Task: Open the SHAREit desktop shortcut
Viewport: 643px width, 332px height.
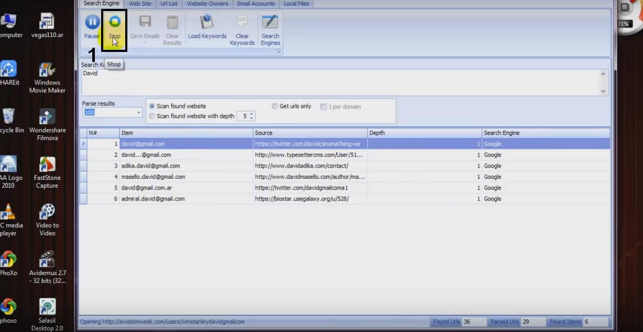Action: pos(8,73)
